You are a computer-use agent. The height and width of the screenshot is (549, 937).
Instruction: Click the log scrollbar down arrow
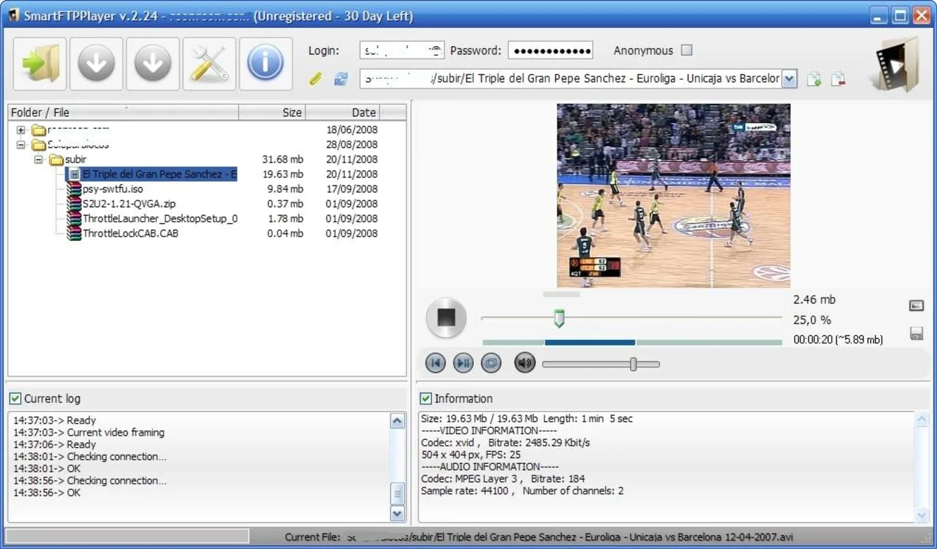point(398,513)
